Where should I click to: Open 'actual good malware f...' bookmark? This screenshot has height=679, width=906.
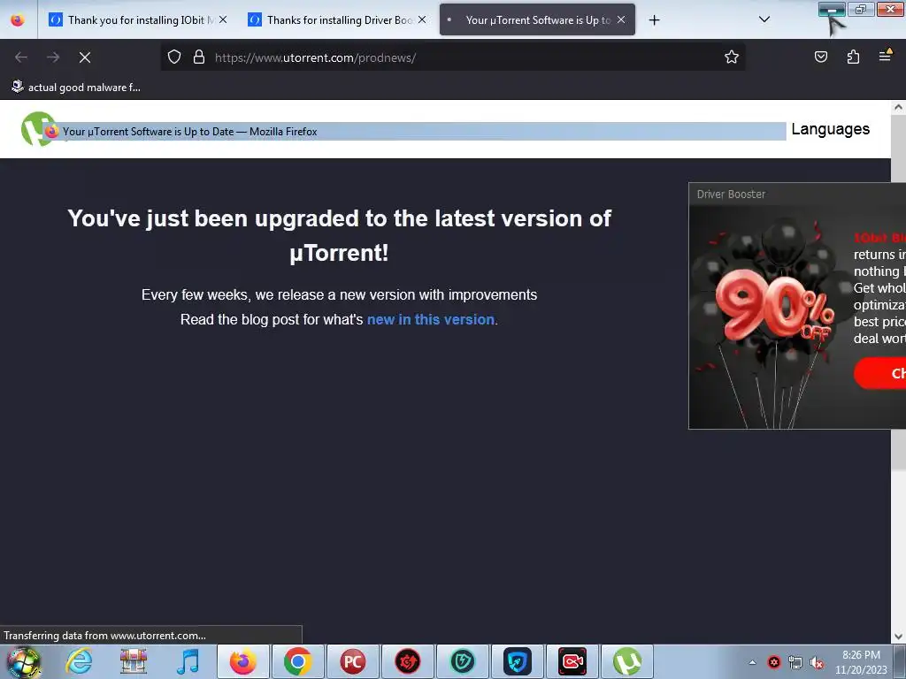click(x=76, y=88)
